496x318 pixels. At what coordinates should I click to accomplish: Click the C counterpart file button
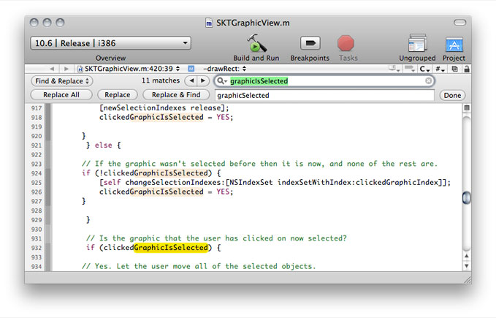pyautogui.click(x=424, y=68)
